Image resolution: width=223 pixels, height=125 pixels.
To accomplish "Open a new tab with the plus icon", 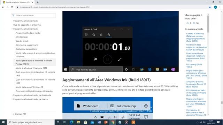I will (38, 2).
